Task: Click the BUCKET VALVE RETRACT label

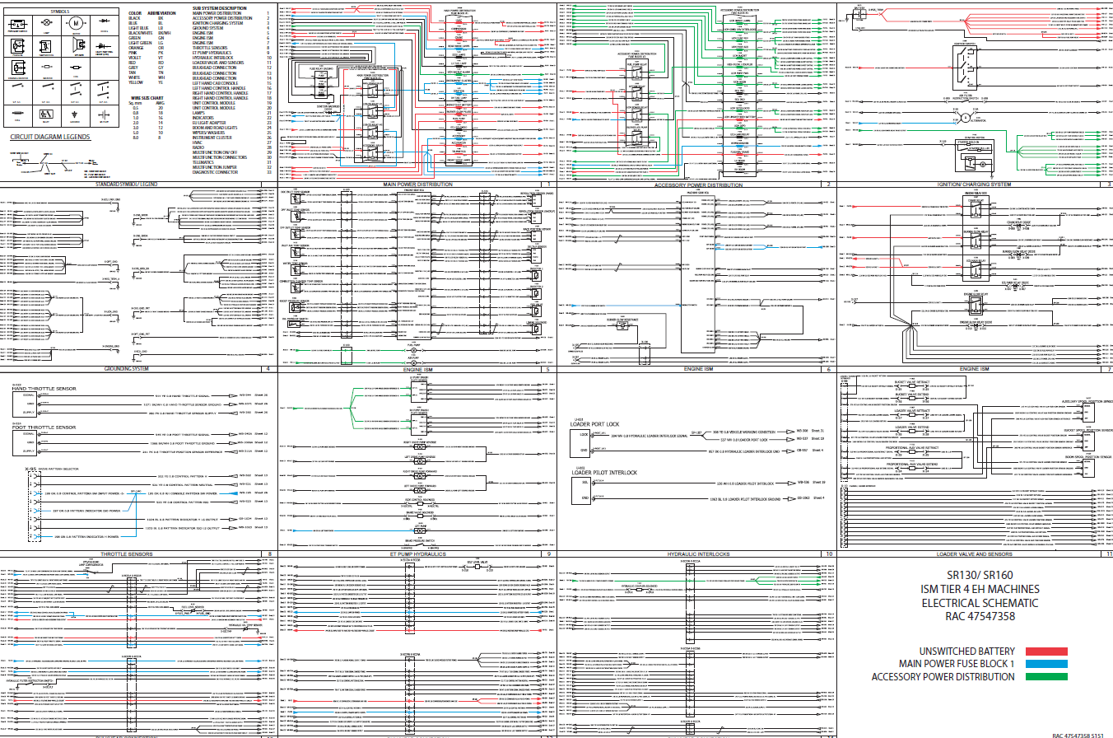Action: coord(912,382)
